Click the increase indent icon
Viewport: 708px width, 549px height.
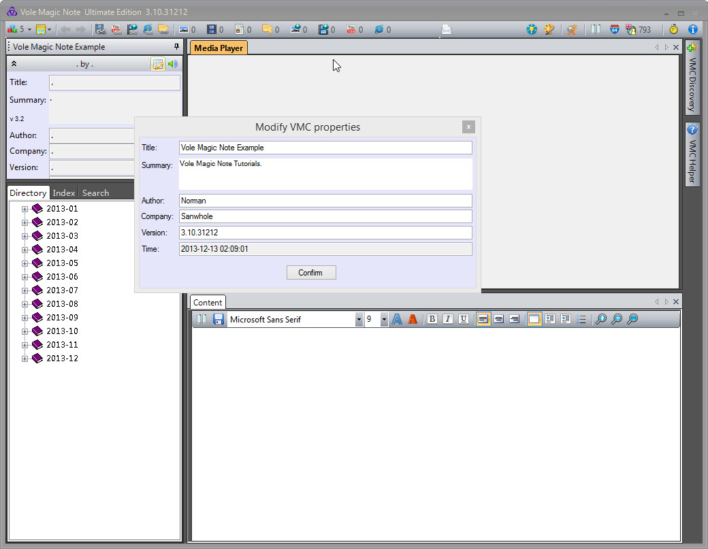[549, 319]
